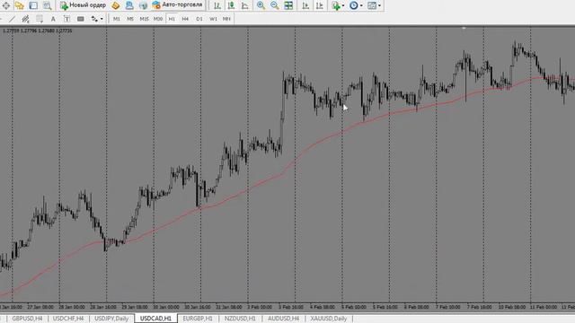
Task: Open the Terminal window icon
Action: pyautogui.click(x=129, y=5)
